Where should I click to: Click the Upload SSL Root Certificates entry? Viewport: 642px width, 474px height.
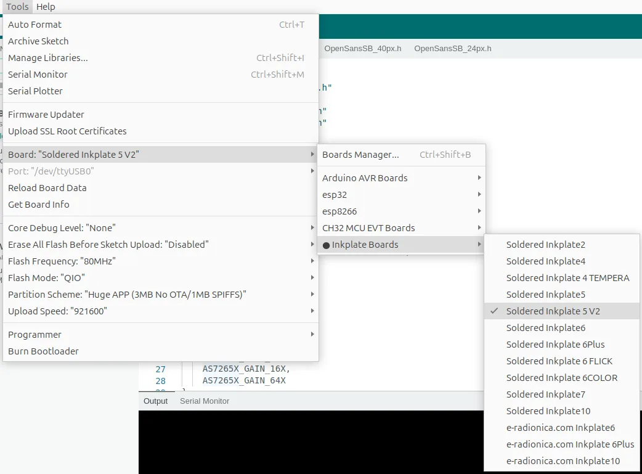coord(67,131)
